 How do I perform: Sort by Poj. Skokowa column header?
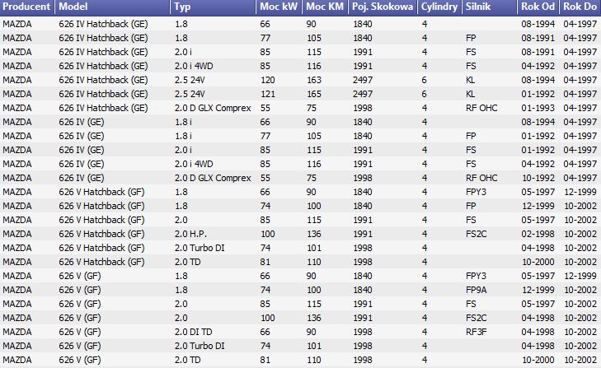tap(383, 7)
